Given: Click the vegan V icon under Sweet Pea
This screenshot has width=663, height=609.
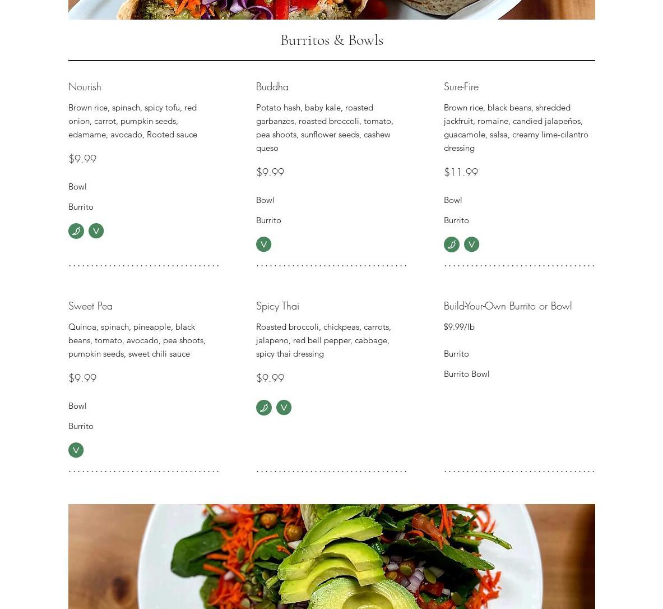Looking at the screenshot, I should pyautogui.click(x=76, y=450).
